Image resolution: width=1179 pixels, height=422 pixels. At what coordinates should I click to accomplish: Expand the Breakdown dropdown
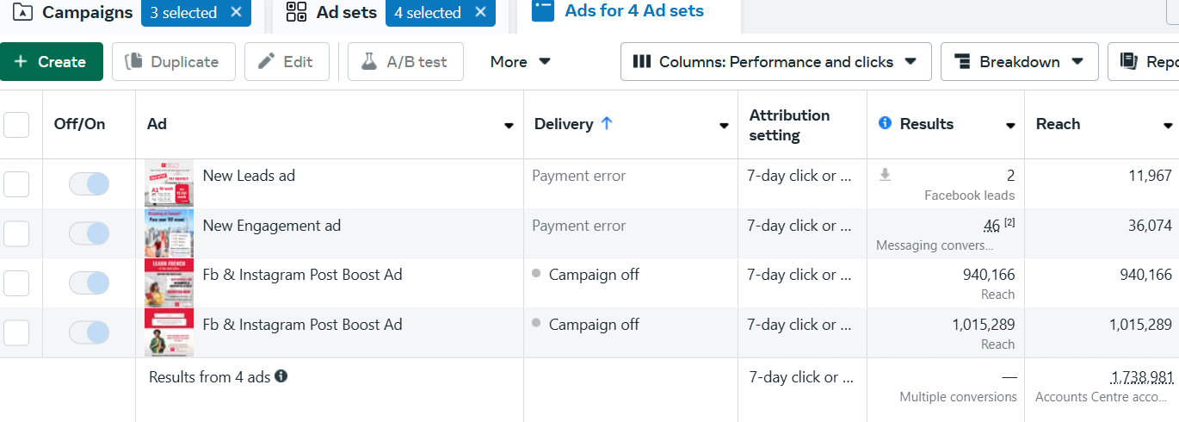(1019, 62)
